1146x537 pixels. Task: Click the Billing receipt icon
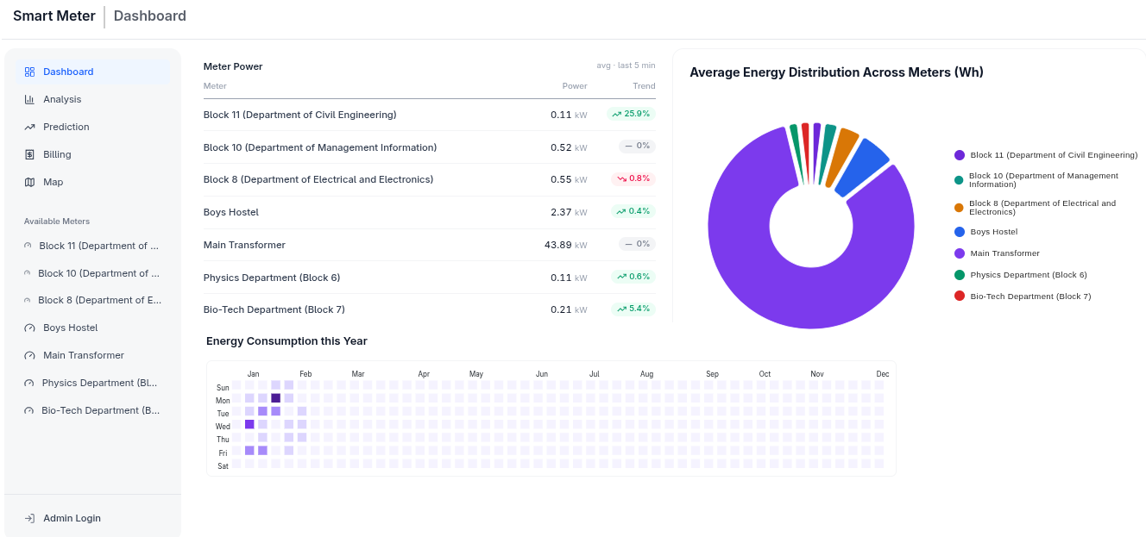pyautogui.click(x=29, y=155)
